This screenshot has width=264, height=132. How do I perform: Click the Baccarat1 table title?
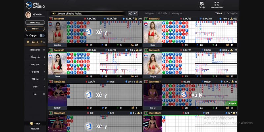tap(59, 18)
